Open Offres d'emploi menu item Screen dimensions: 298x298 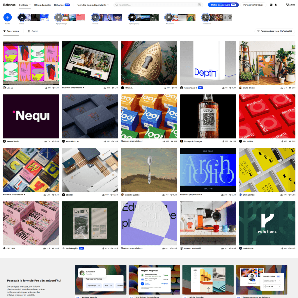(x=42, y=5)
